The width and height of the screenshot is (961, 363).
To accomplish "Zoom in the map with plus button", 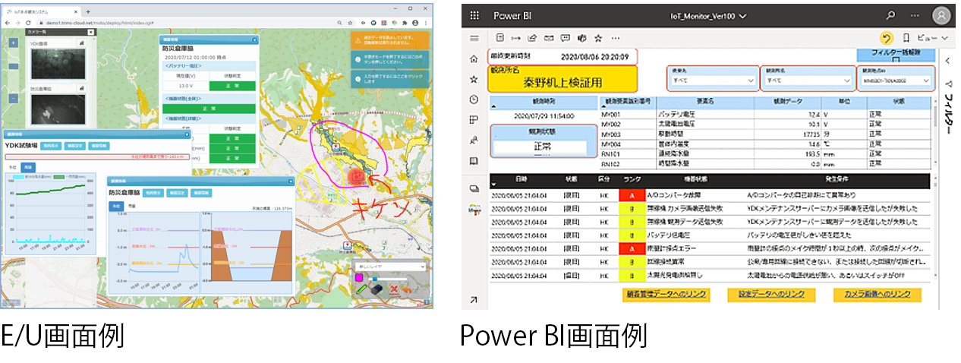I will pyautogui.click(x=14, y=43).
